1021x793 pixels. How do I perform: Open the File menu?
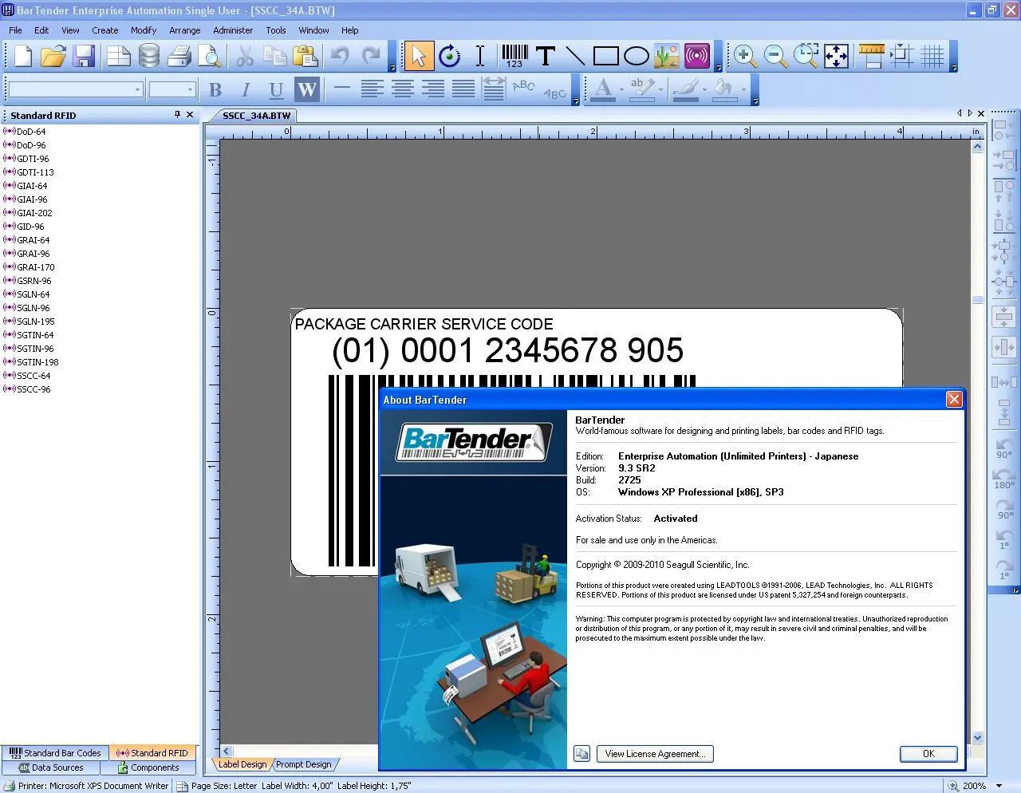tap(15, 30)
